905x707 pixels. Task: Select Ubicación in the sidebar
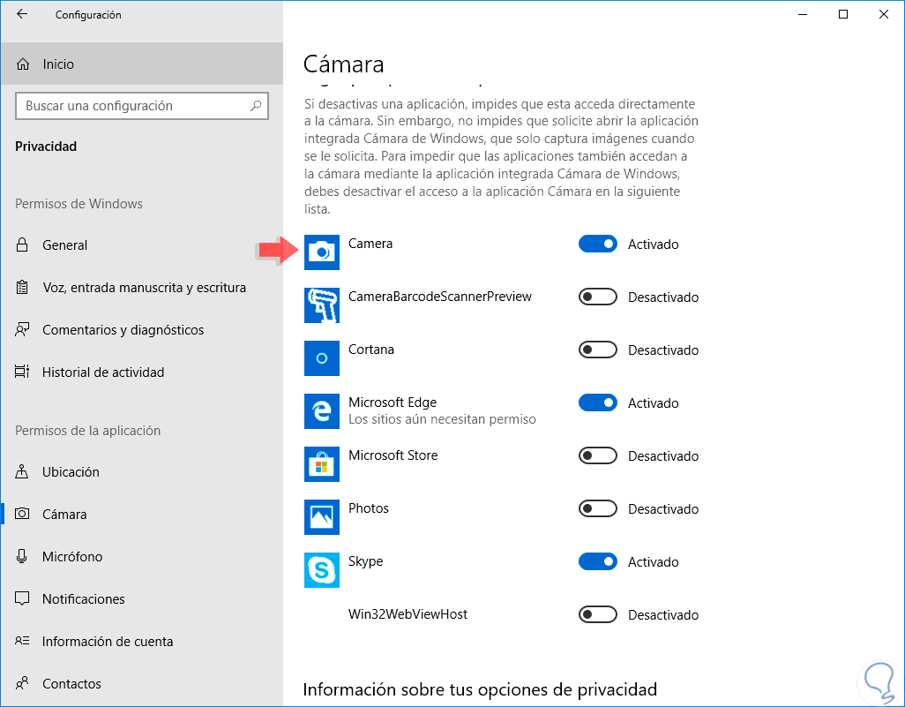71,472
